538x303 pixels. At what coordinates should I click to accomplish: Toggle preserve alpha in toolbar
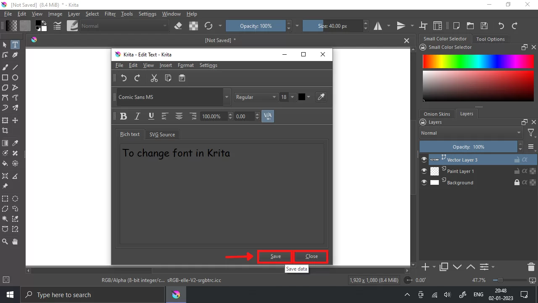tap(193, 26)
